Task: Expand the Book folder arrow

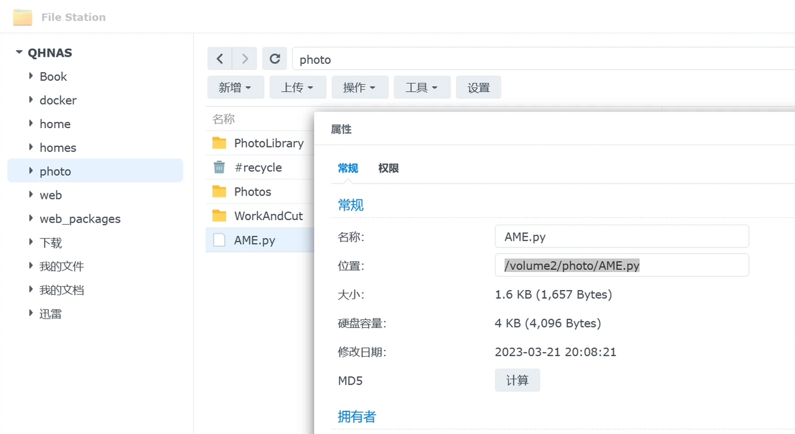Action: [31, 76]
